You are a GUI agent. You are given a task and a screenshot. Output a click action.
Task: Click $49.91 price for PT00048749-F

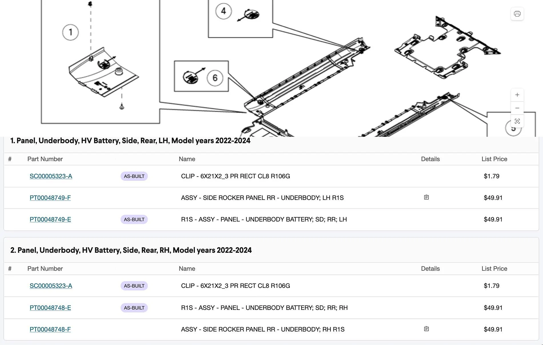[x=493, y=198]
